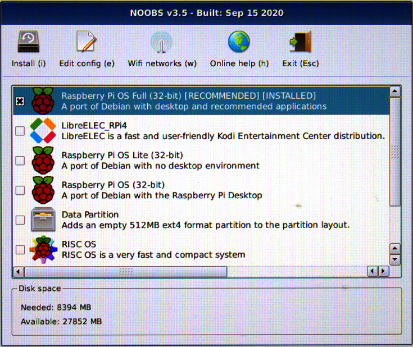This screenshot has height=347, width=413.
Task: Click 'Adds an empty 512MB ext4 format partition' description
Action: coord(206,225)
